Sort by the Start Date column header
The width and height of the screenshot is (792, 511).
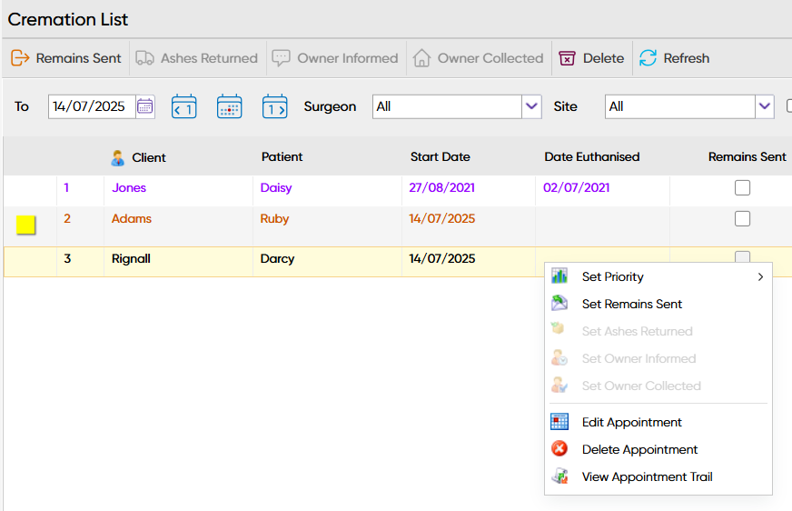[x=440, y=156]
